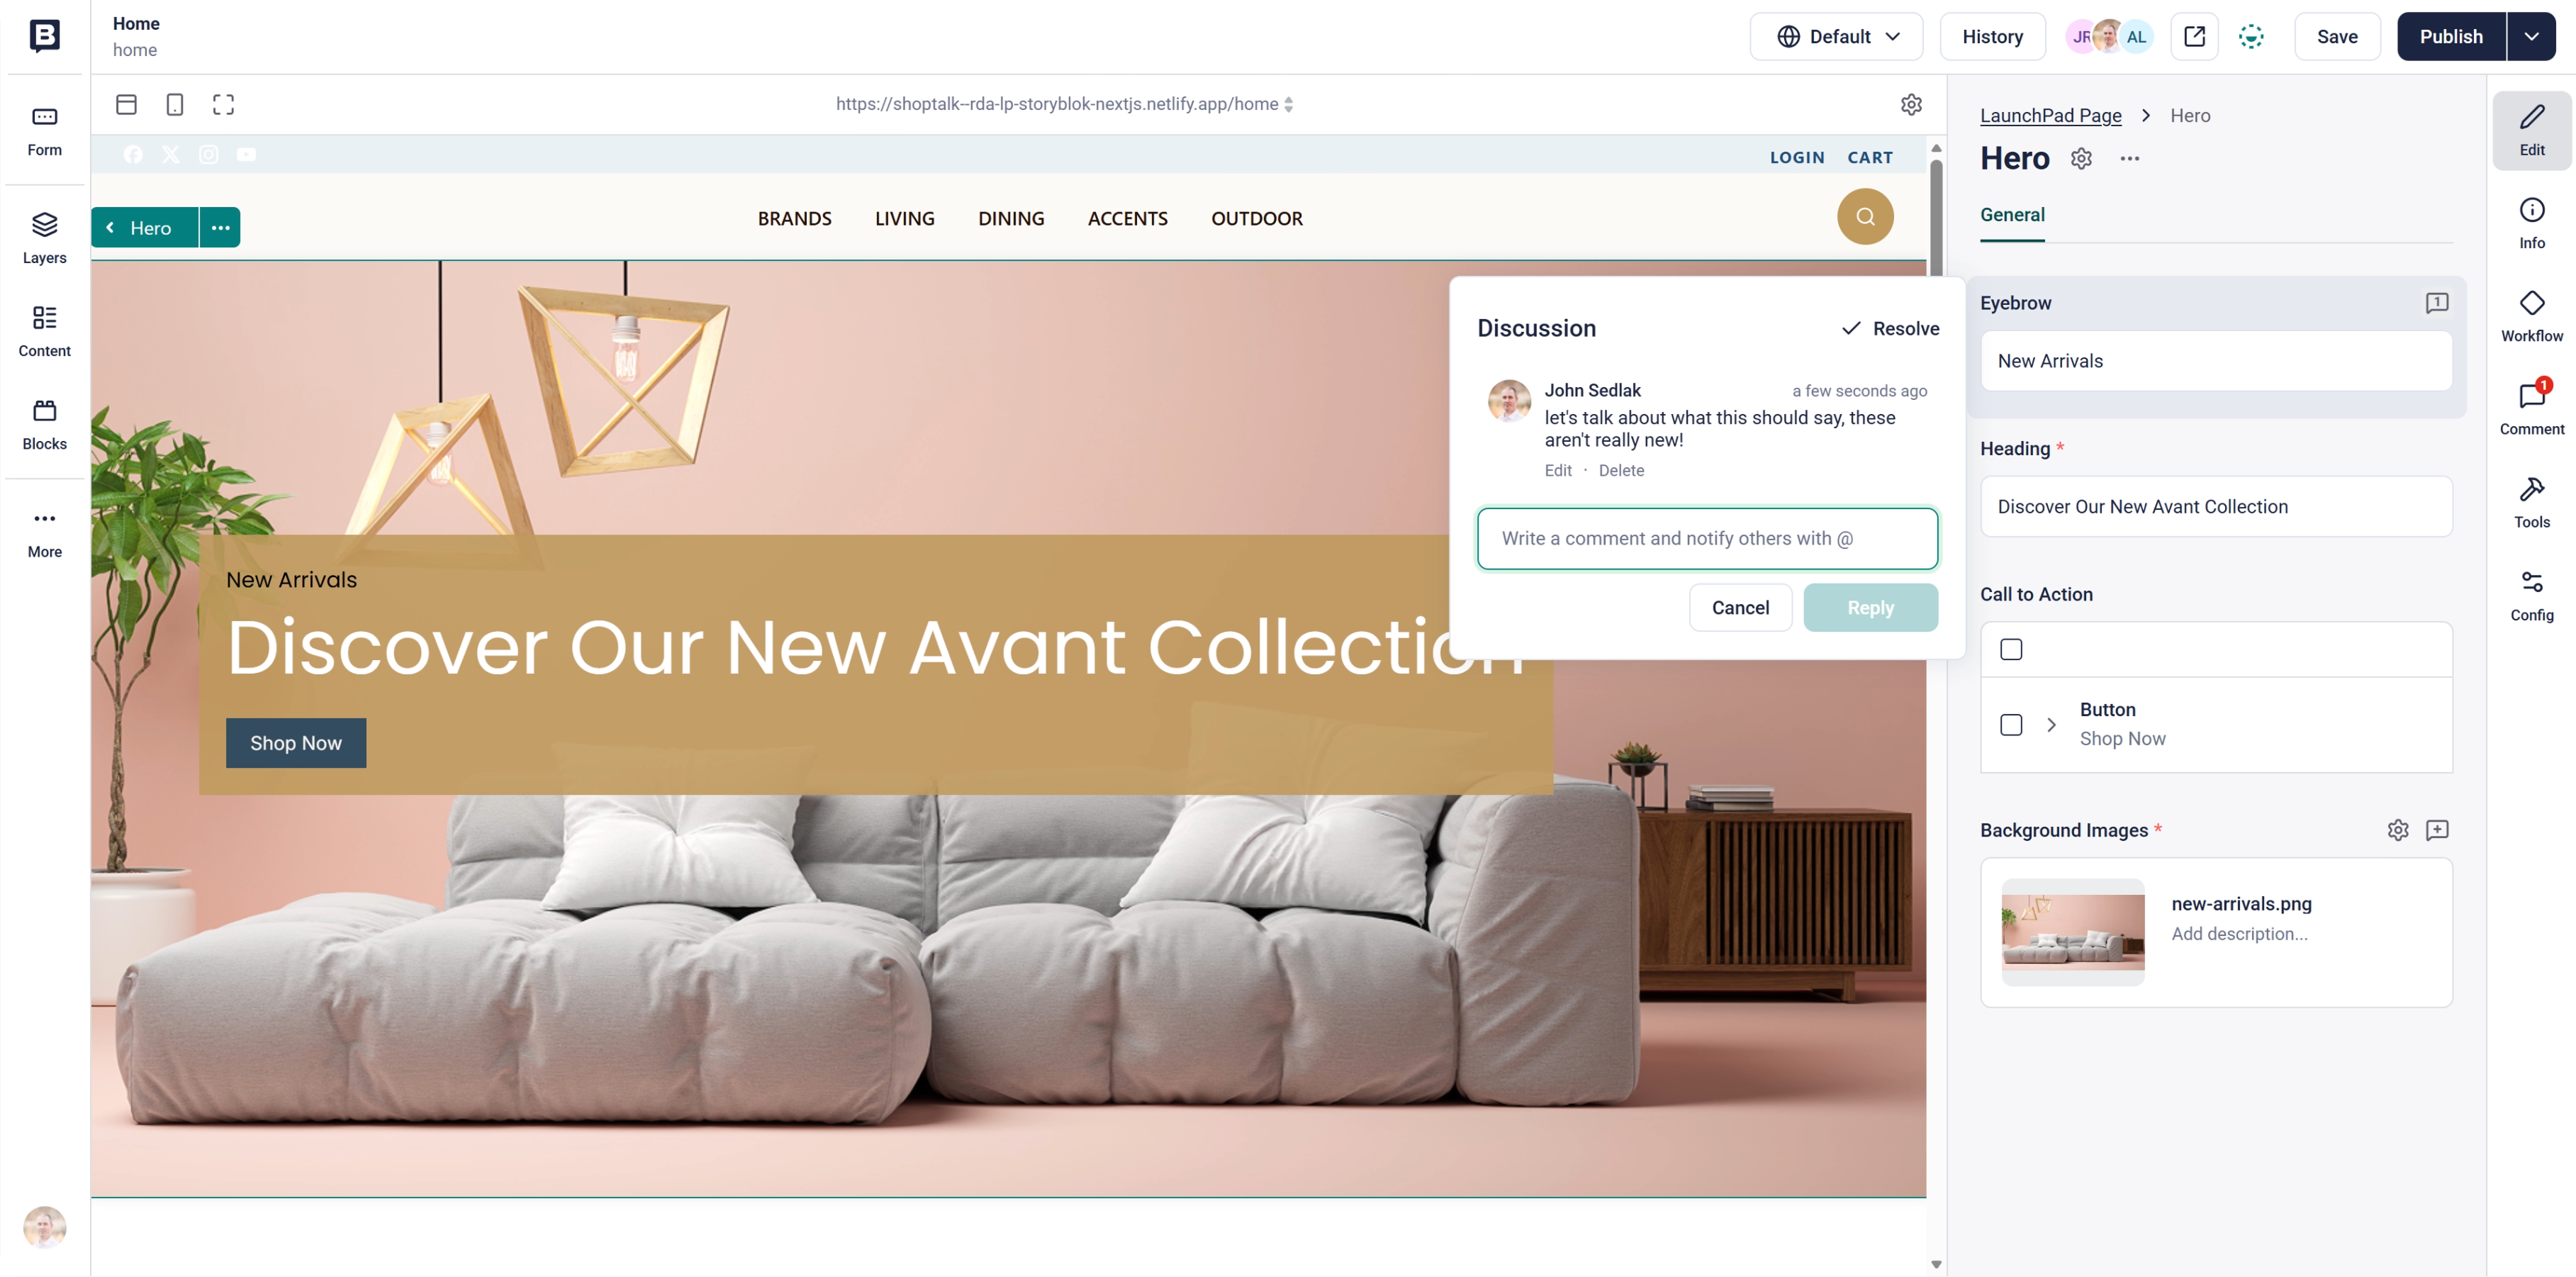Open page in new tab icon
Viewport: 2576px width, 1277px height.
(x=2194, y=37)
